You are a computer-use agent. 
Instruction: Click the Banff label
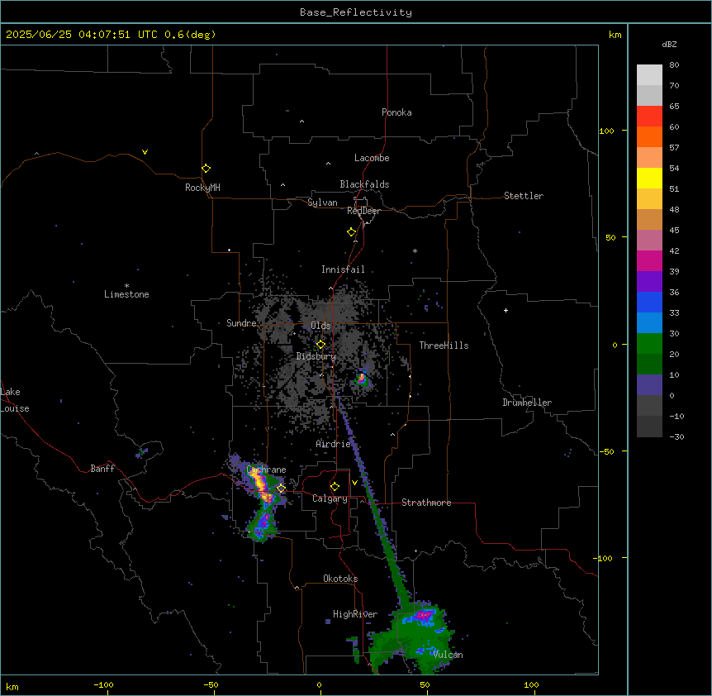102,469
